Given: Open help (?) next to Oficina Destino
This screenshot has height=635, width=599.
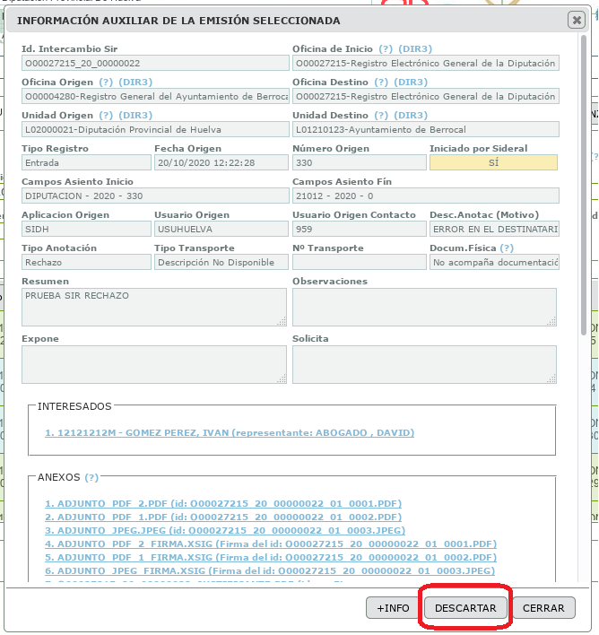Looking at the screenshot, I should point(381,83).
